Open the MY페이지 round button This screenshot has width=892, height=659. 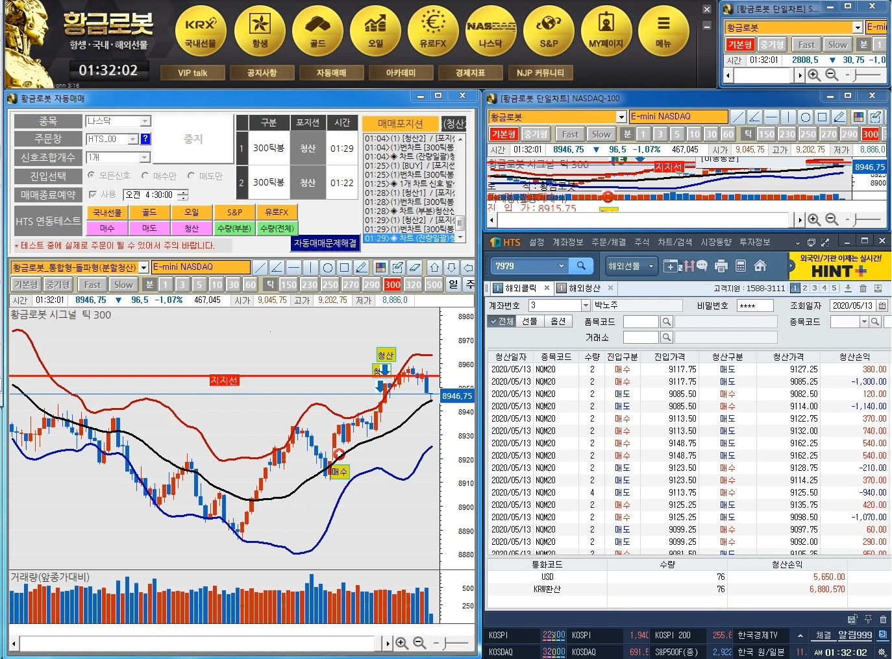[x=606, y=31]
